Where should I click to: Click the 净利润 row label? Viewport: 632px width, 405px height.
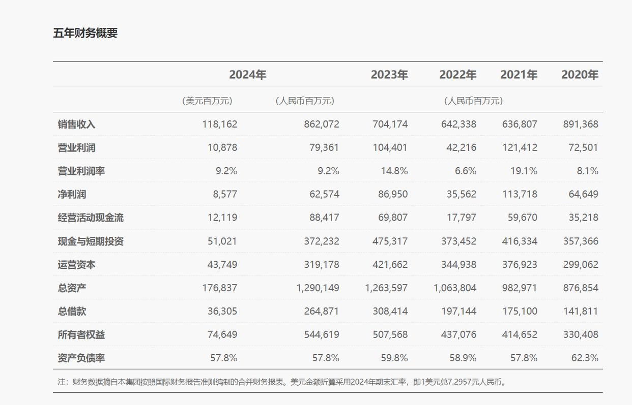[x=72, y=194]
